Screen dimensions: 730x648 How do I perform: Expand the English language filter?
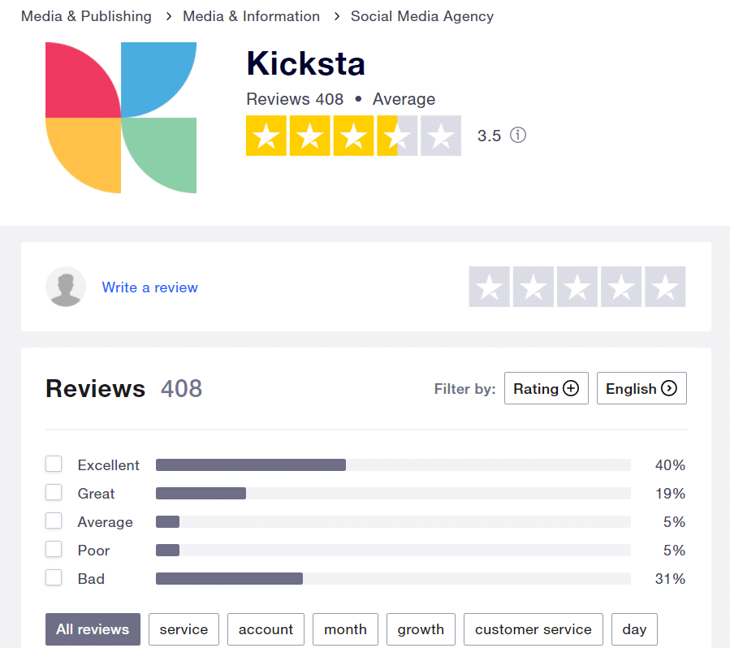(641, 388)
